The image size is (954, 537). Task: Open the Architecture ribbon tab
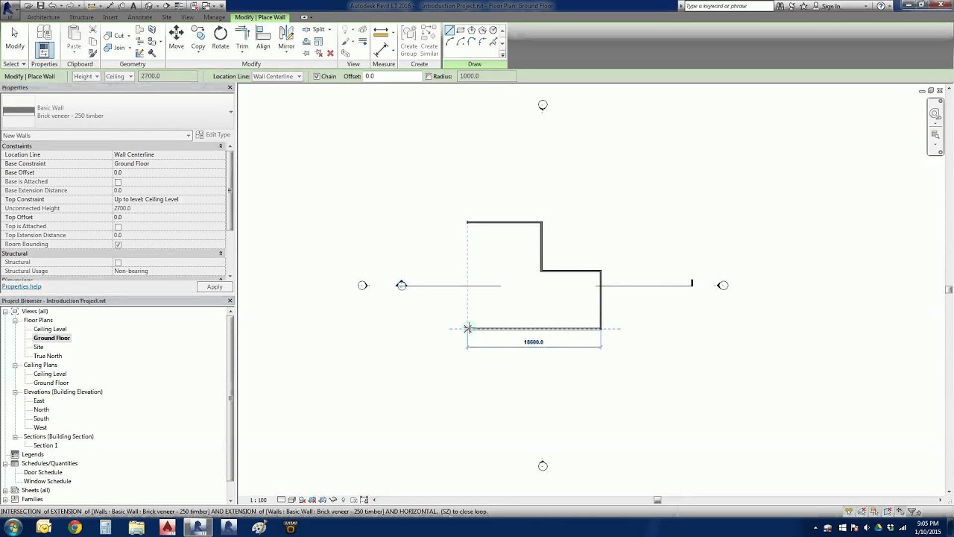click(x=43, y=17)
